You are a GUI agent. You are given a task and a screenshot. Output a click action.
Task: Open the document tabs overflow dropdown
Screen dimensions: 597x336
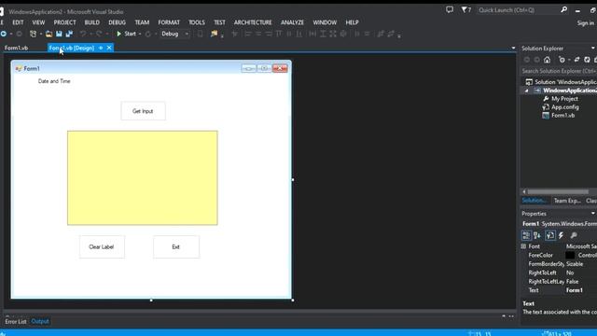click(x=513, y=48)
